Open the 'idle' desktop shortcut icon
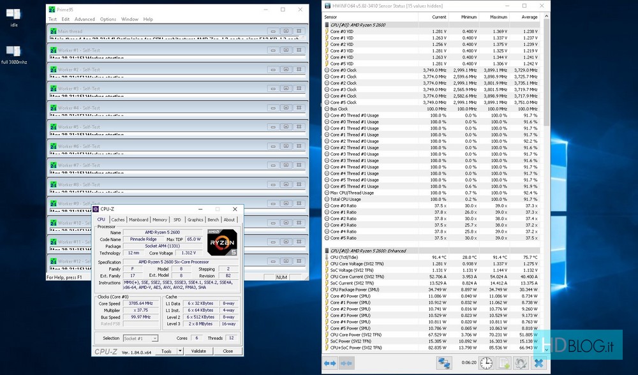638x375 pixels. click(x=14, y=13)
